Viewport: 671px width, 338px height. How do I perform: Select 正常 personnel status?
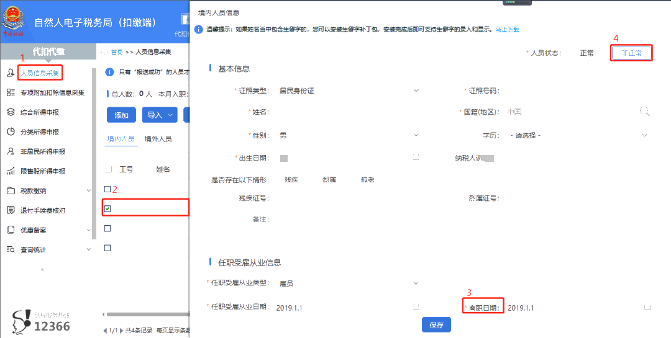pos(587,53)
